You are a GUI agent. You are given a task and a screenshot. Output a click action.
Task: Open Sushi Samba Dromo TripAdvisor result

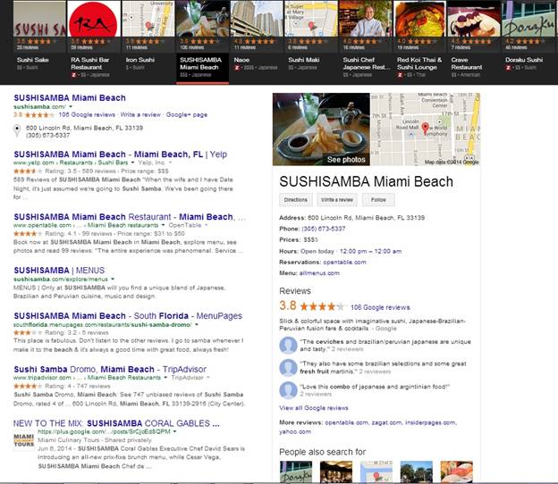click(x=110, y=369)
